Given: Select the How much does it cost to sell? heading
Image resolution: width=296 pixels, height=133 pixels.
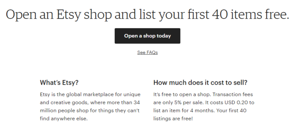Looking at the screenshot, I should [200, 82].
